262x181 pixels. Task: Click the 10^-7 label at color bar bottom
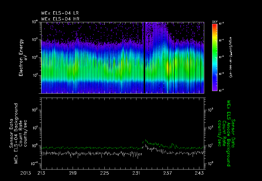[x=221, y=90]
